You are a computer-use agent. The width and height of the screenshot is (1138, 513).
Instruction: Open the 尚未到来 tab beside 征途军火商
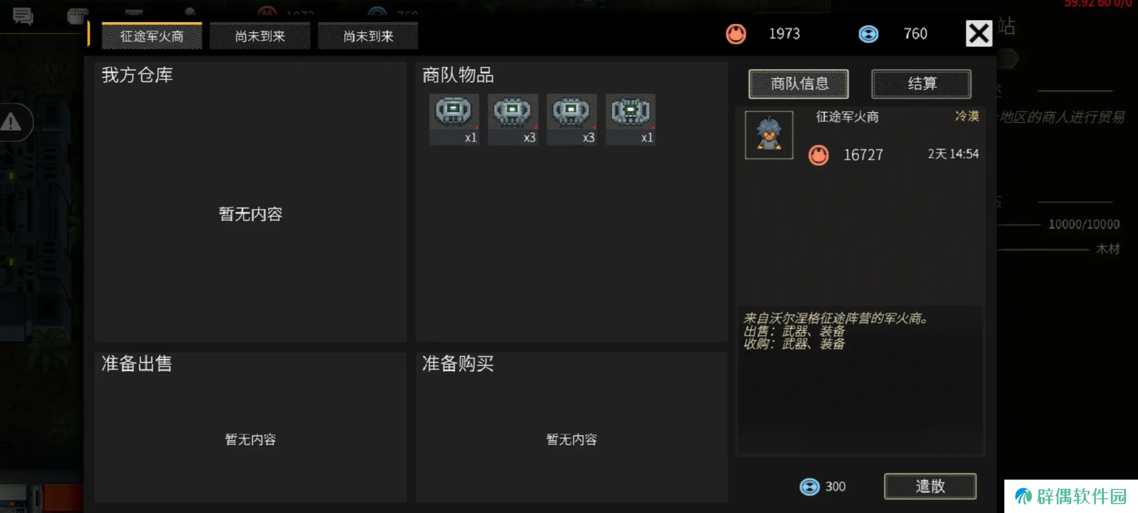pyautogui.click(x=260, y=36)
